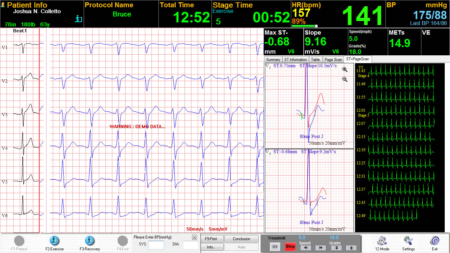Pause the treadmill
Viewport: 450px width, 253px height.
point(275,246)
